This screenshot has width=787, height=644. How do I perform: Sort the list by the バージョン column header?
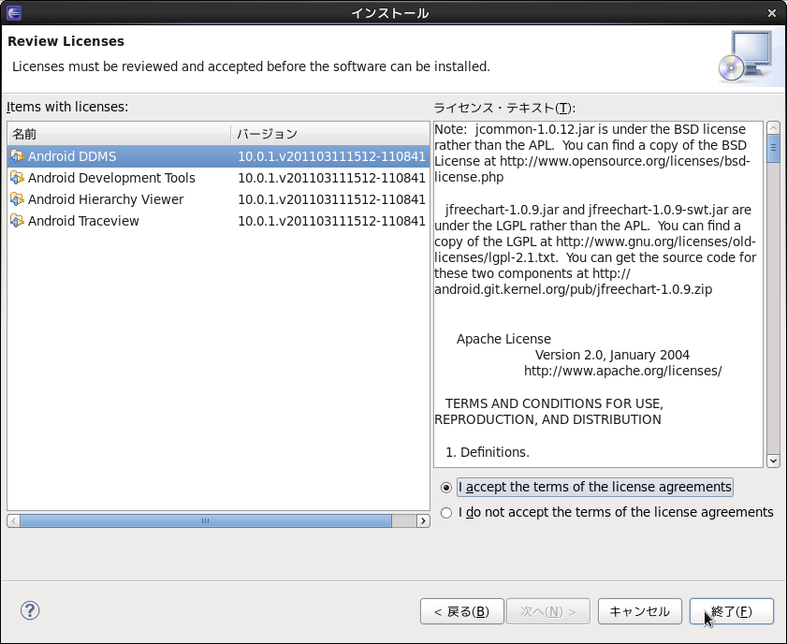330,134
